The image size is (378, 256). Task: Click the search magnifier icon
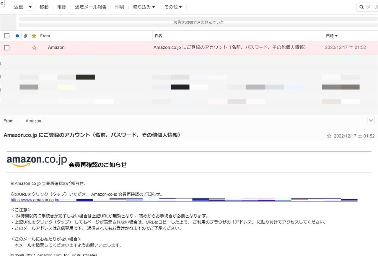pyautogui.click(x=362, y=7)
